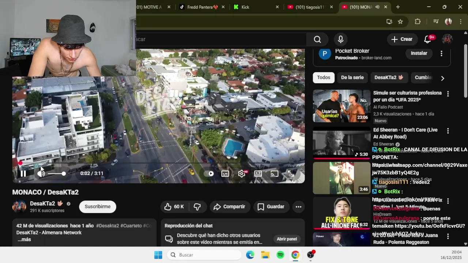The width and height of the screenshot is (468, 263).
Task: Like the video with 60 K
Action: (174, 207)
